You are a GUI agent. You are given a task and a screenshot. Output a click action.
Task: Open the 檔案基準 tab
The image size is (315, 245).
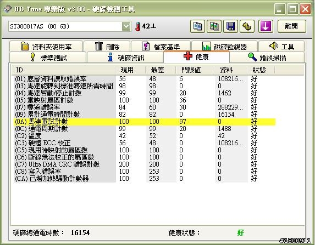(161, 47)
